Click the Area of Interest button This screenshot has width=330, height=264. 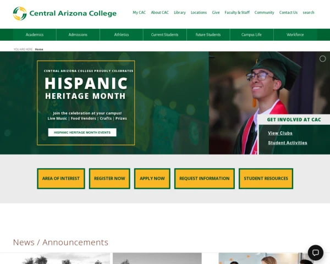61,179
